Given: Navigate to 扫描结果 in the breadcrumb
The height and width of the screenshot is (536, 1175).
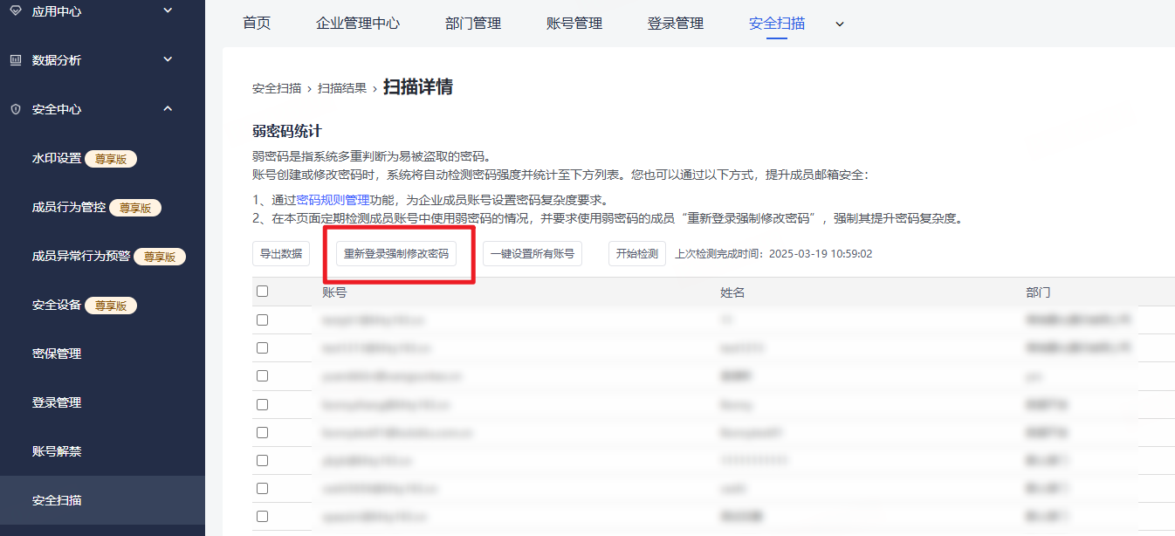Looking at the screenshot, I should pos(342,88).
